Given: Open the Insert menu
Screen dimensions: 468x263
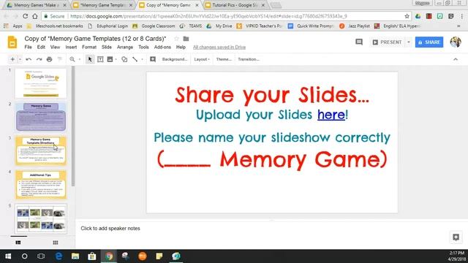Looking at the screenshot, I should 71,47.
